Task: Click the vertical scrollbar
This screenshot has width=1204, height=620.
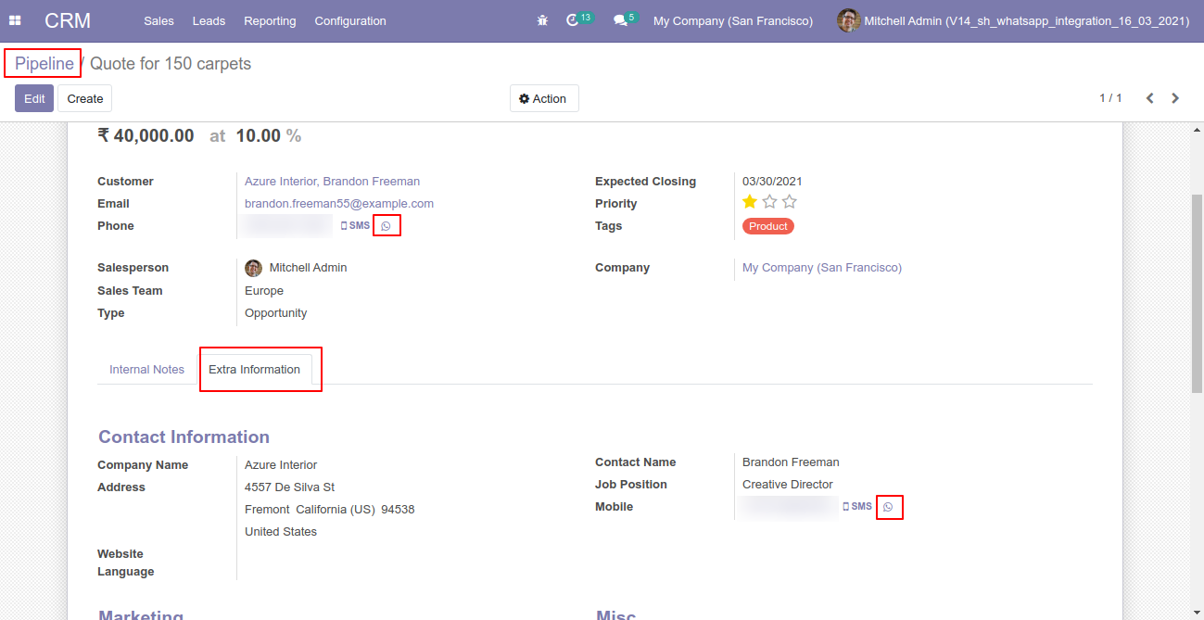Action: 1197,295
